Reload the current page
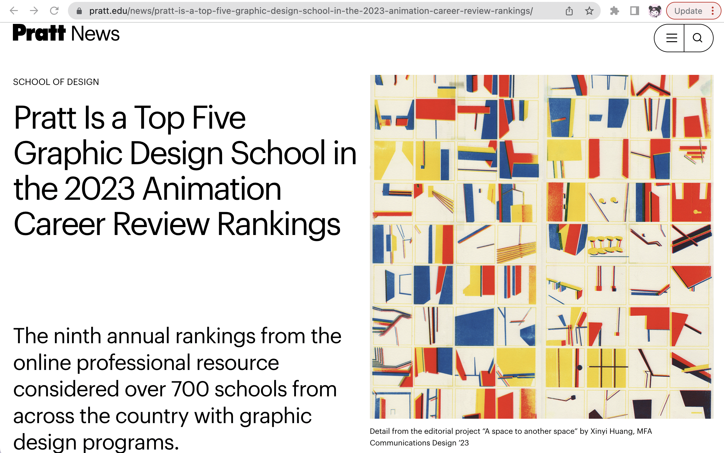Viewport: 724px width, 453px height. (54, 11)
